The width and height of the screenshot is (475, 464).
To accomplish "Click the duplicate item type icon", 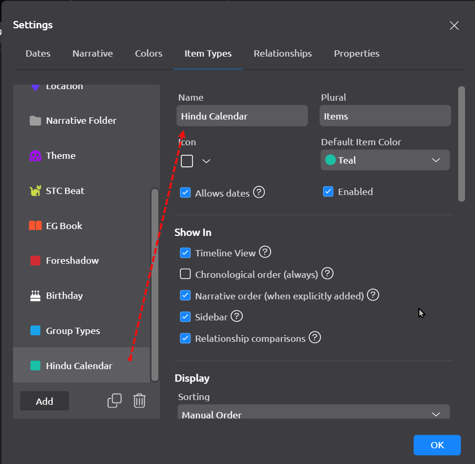I will pos(114,401).
